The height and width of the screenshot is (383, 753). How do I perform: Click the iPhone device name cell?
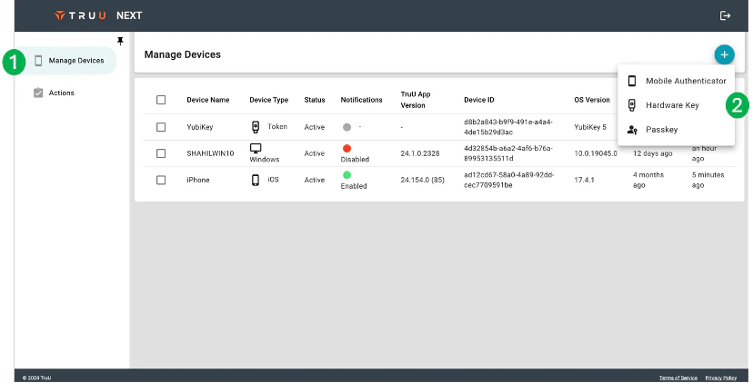click(x=198, y=180)
